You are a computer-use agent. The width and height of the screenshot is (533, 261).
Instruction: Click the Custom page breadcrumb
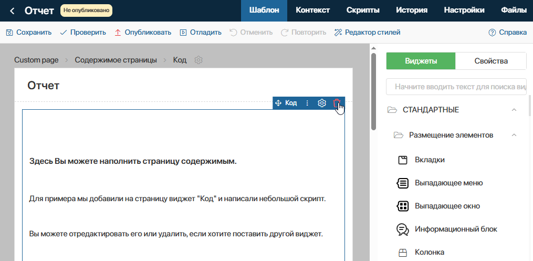pos(36,60)
